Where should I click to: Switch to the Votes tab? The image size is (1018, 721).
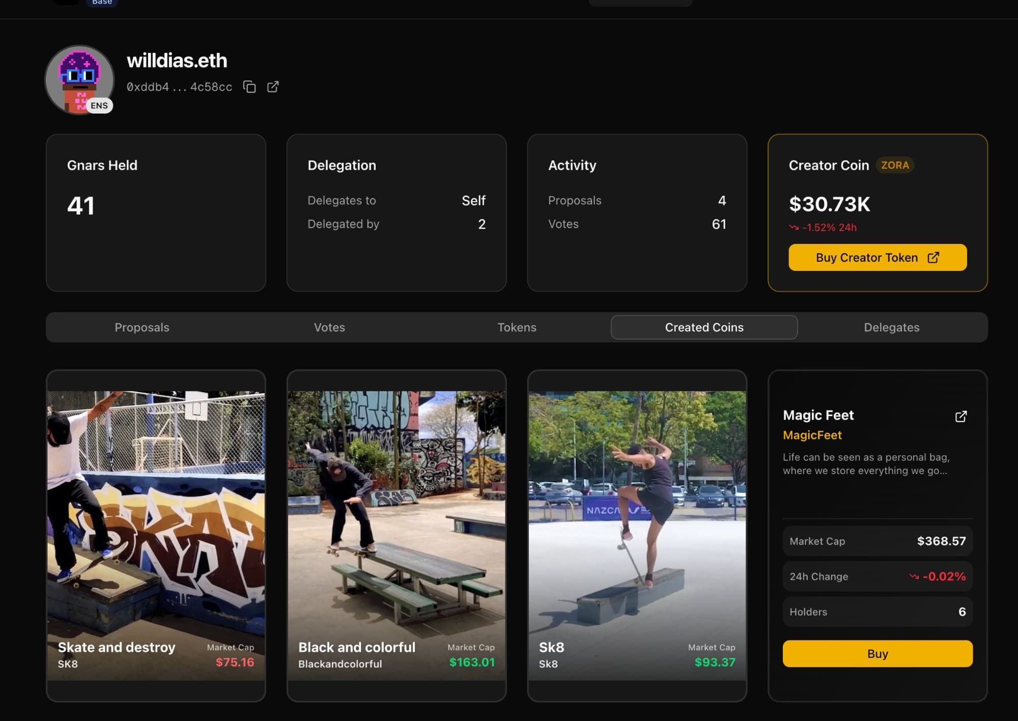click(x=329, y=327)
